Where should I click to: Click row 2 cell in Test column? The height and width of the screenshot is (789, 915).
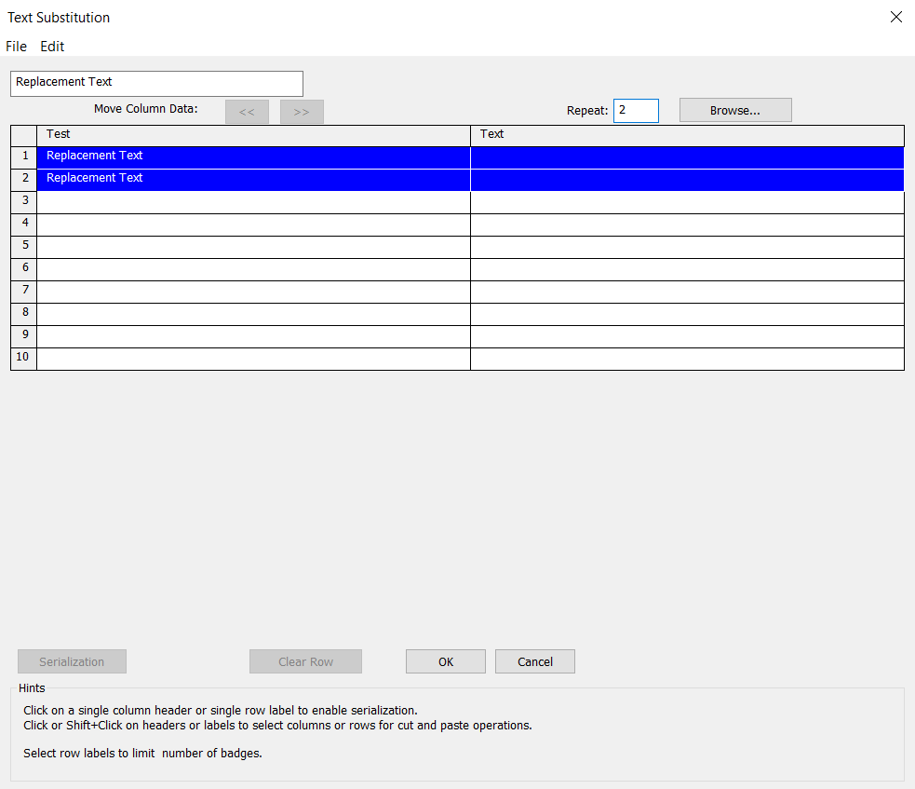click(x=253, y=179)
